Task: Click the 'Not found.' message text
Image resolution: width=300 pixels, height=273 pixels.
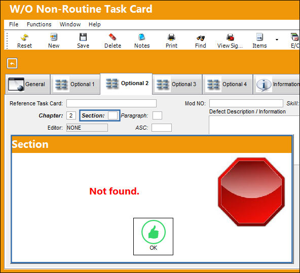Action: pos(114,191)
